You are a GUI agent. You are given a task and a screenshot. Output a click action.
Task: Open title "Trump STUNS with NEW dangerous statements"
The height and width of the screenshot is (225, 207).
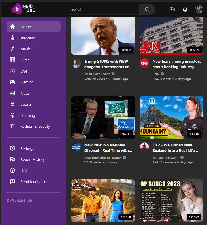pos(109,64)
